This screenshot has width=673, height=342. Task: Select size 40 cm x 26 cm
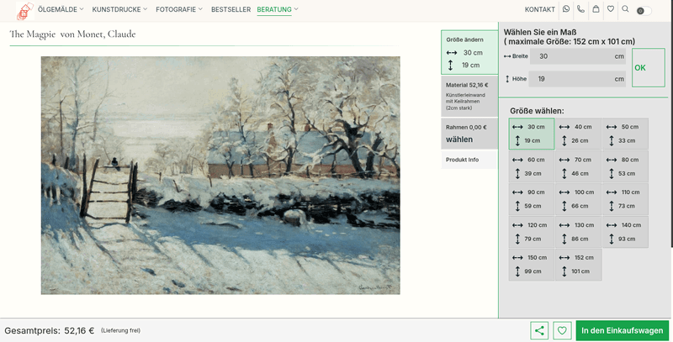(x=578, y=134)
